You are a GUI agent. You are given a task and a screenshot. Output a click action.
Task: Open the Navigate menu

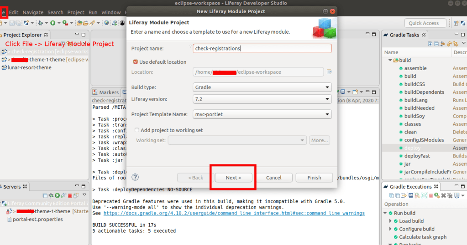[33, 12]
